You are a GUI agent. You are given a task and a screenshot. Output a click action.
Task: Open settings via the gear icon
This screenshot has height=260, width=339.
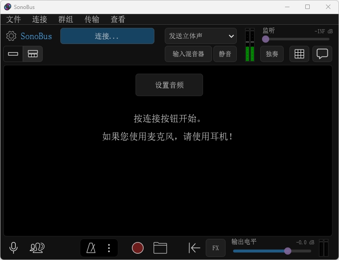point(11,36)
